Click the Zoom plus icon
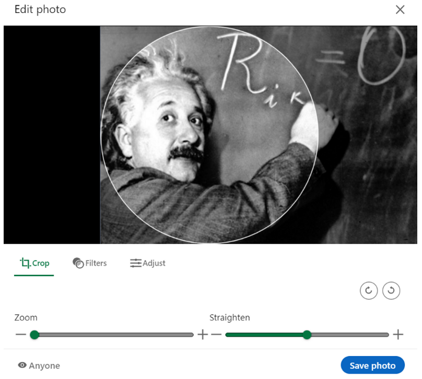422x379 pixels. (203, 335)
